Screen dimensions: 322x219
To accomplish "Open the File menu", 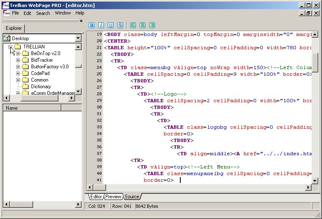I will (x=15, y=13).
